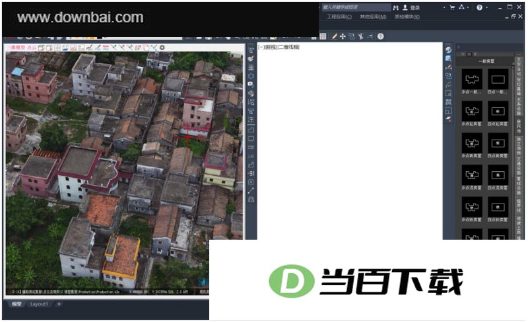This screenshot has width=528, height=322.
Task: Open the shopping cart icon
Action: tap(452, 7)
